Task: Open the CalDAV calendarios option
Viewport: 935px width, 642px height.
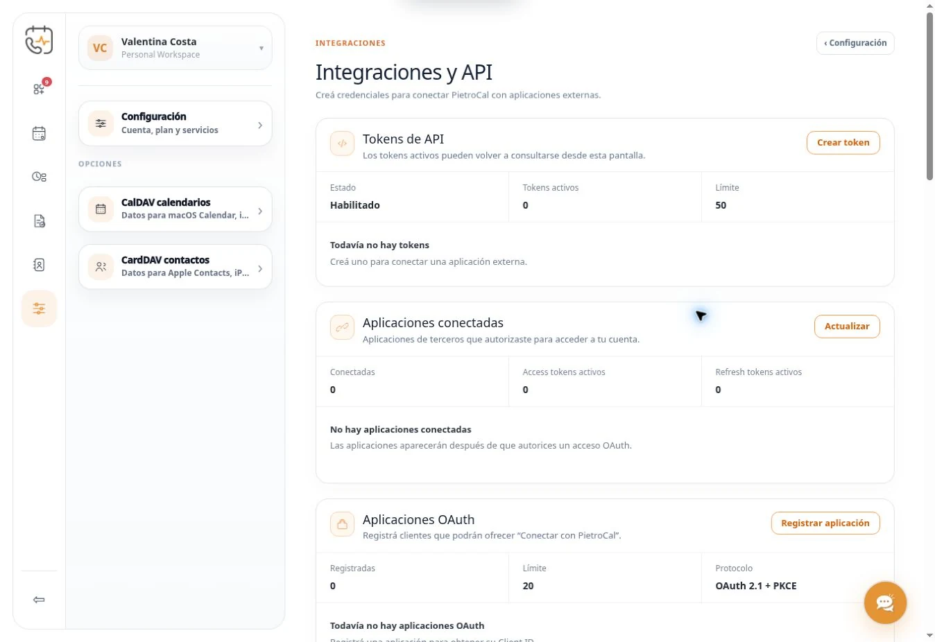Action: pyautogui.click(x=175, y=209)
